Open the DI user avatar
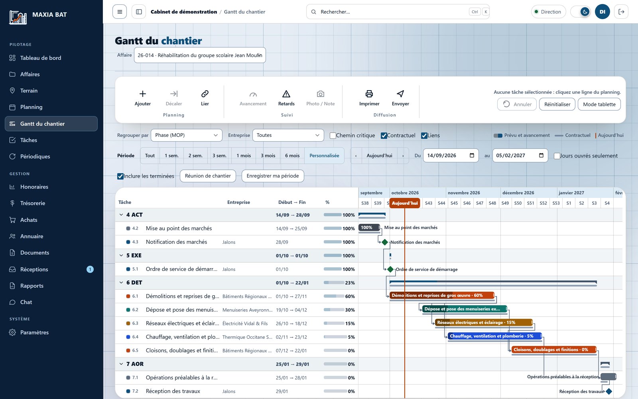This screenshot has width=638, height=399. (x=603, y=12)
